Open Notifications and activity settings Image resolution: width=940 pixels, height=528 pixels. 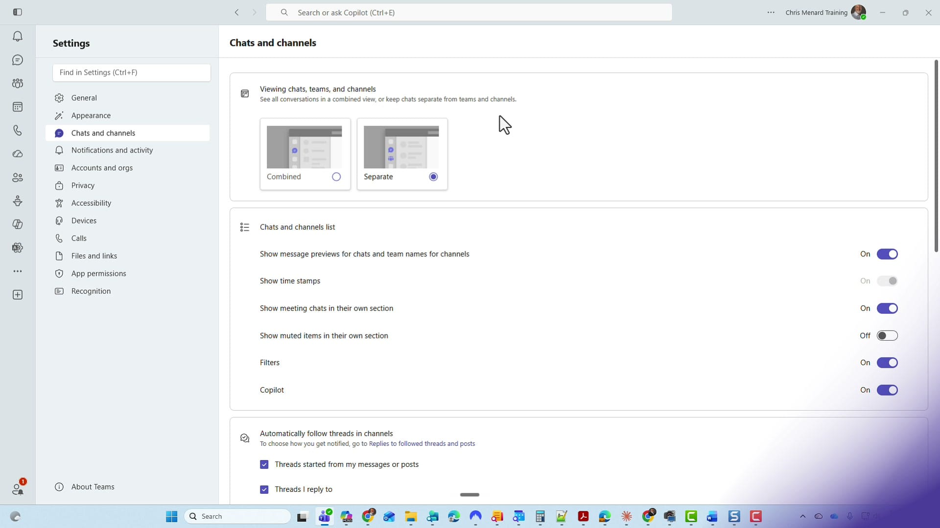127,150
